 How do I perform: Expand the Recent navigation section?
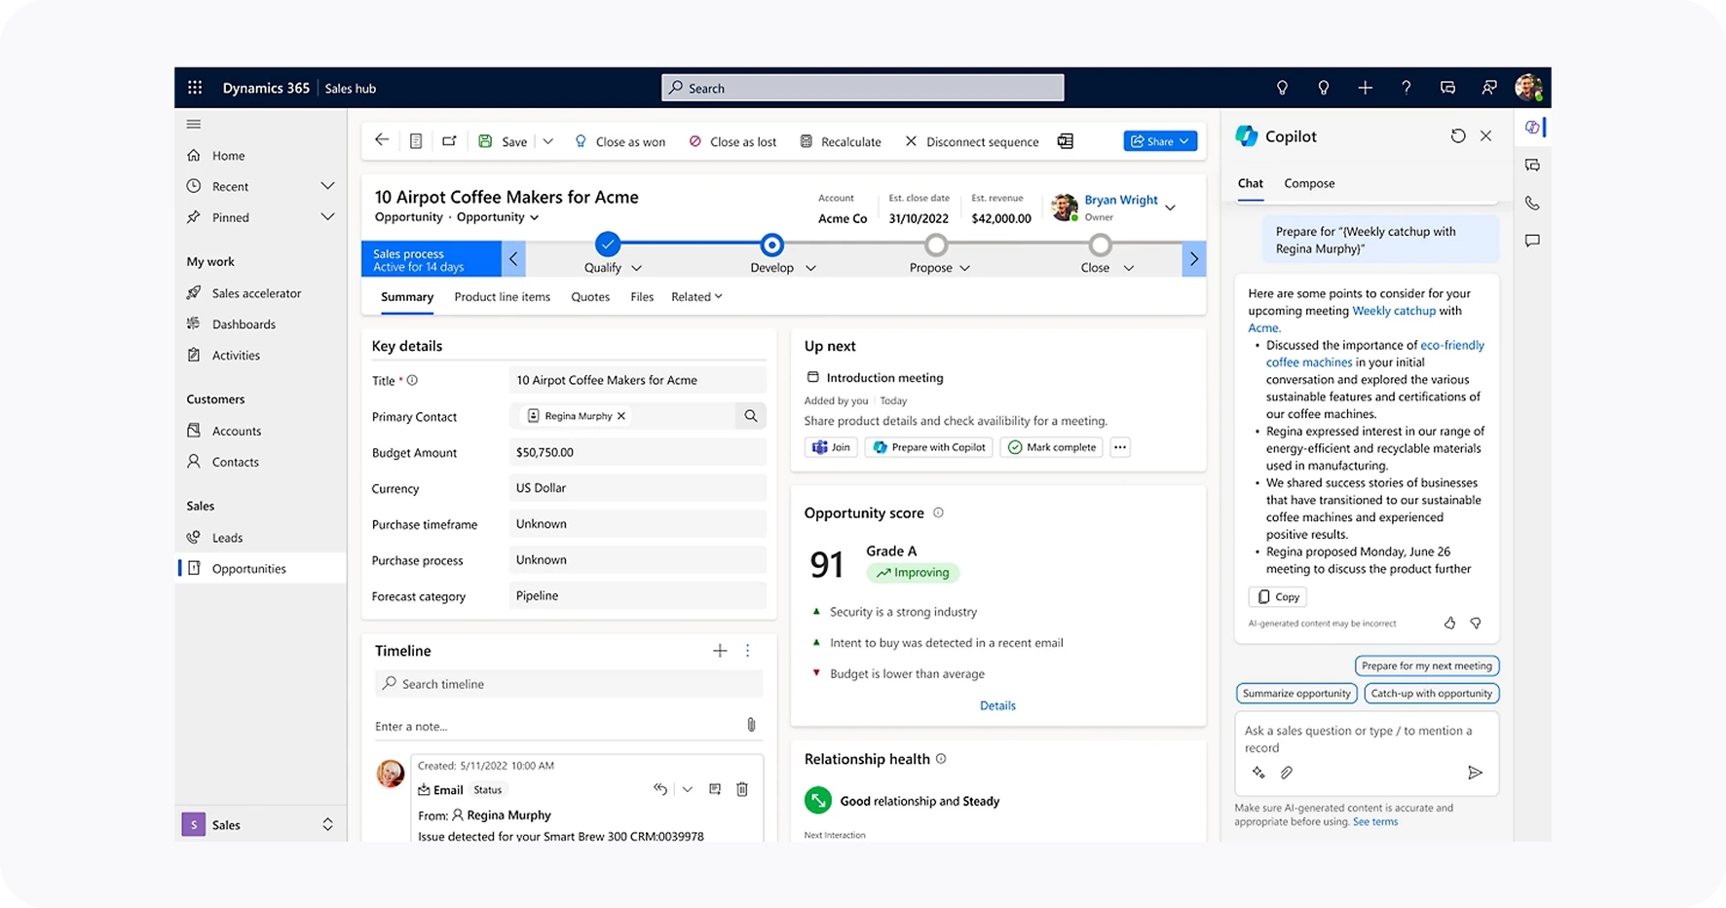coord(327,186)
